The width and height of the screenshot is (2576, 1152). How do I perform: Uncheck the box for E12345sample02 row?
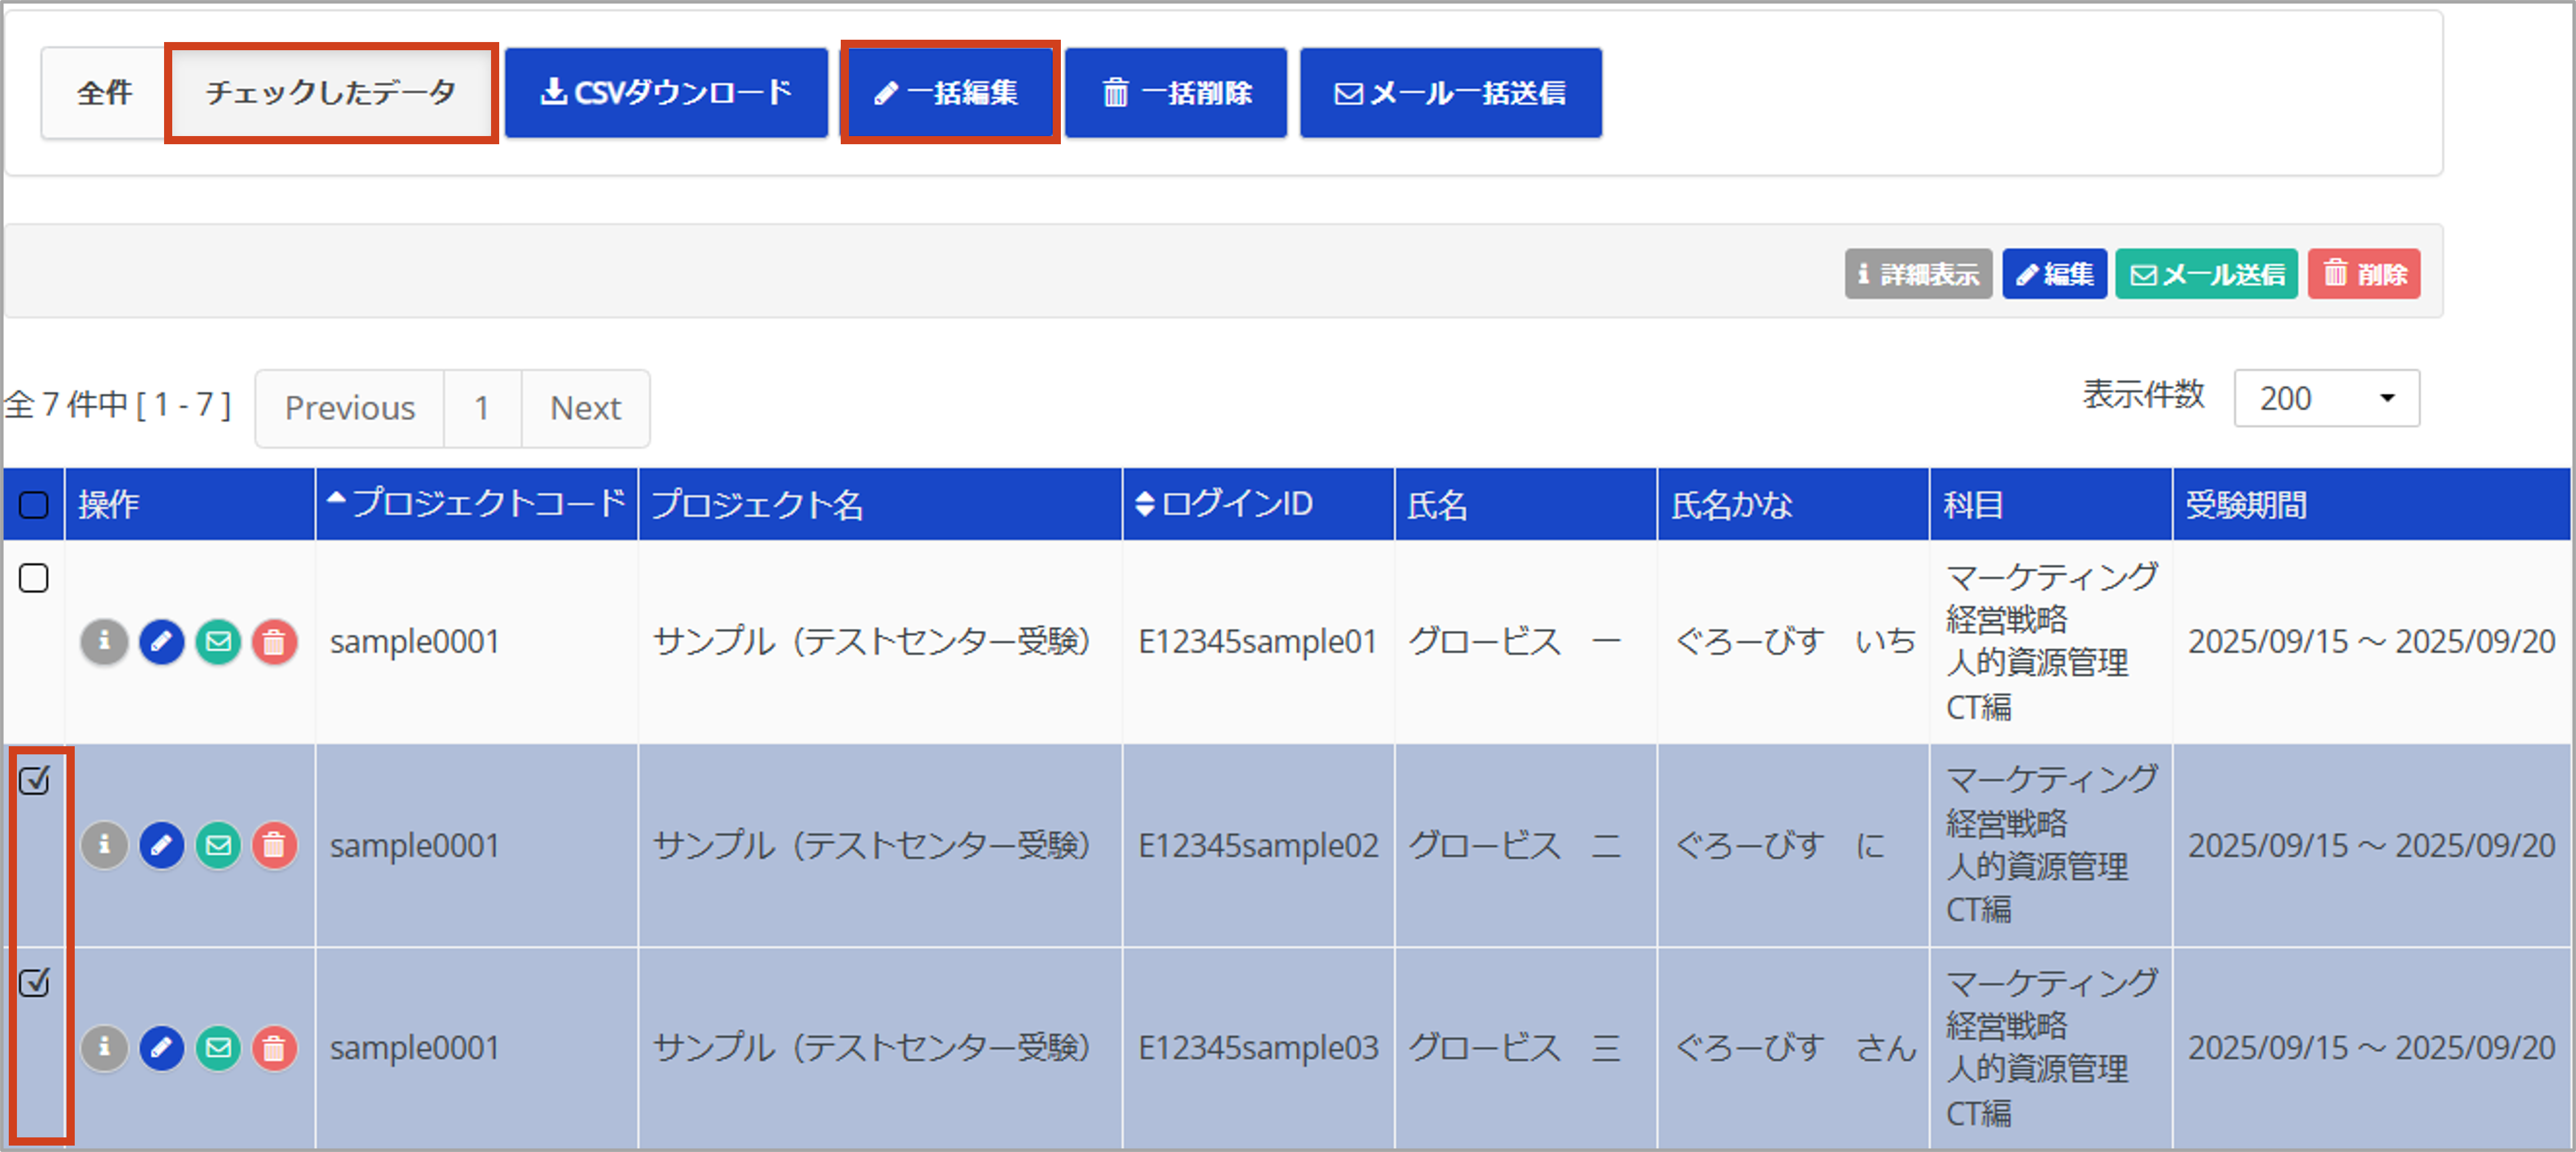34,780
